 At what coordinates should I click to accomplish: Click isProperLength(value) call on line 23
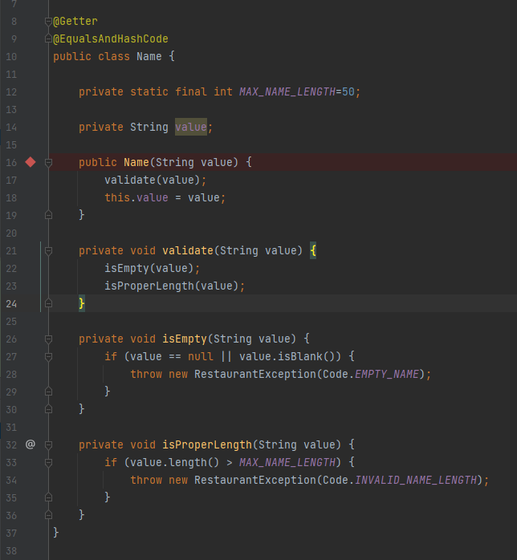[x=171, y=286]
